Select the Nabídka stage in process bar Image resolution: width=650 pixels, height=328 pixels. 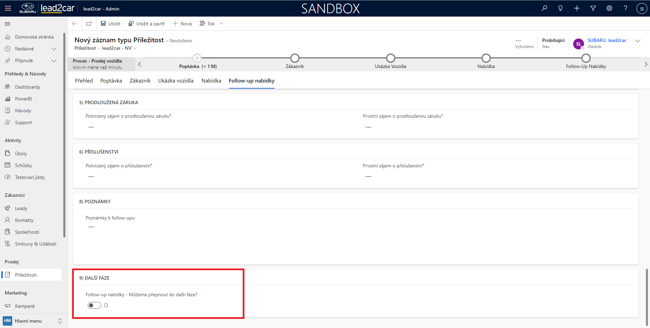tap(486, 58)
